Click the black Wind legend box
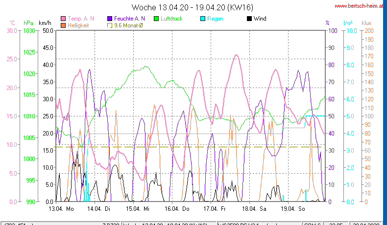Screen dimensions: 387x225 [x=249, y=19]
